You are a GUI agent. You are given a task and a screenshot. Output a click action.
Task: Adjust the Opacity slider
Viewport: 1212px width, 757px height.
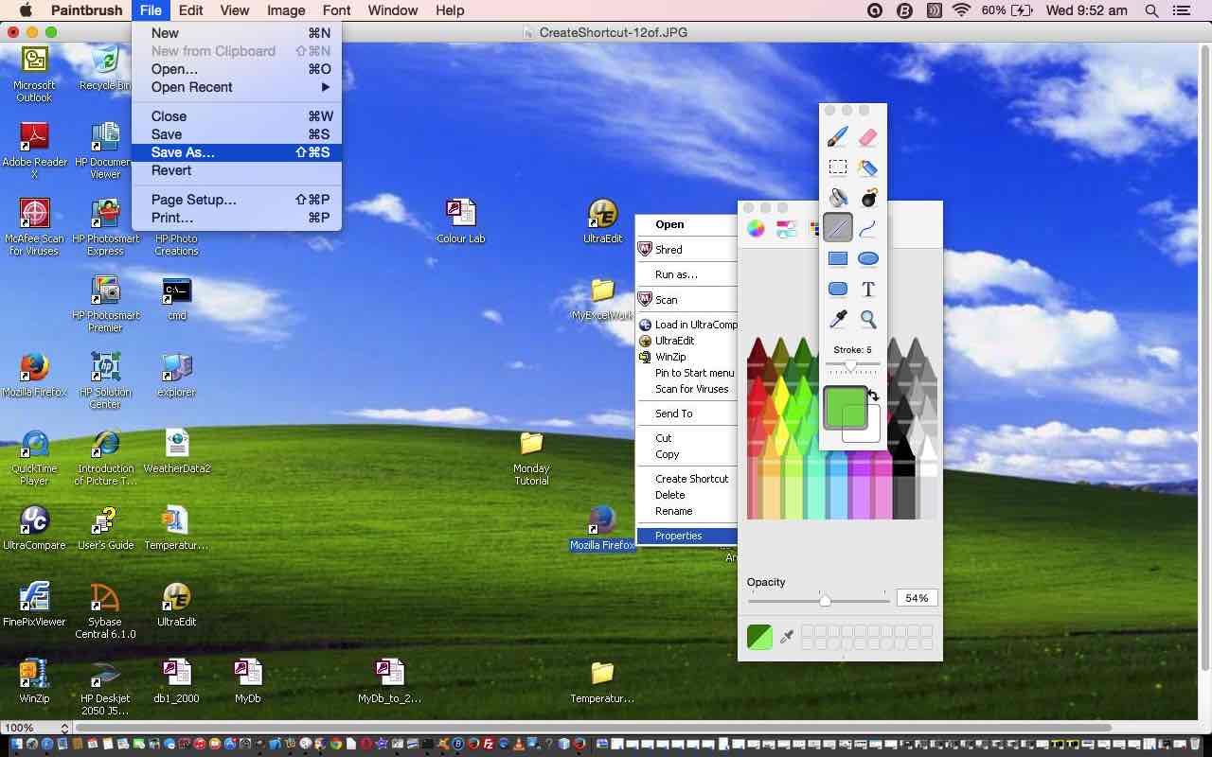[x=819, y=600]
